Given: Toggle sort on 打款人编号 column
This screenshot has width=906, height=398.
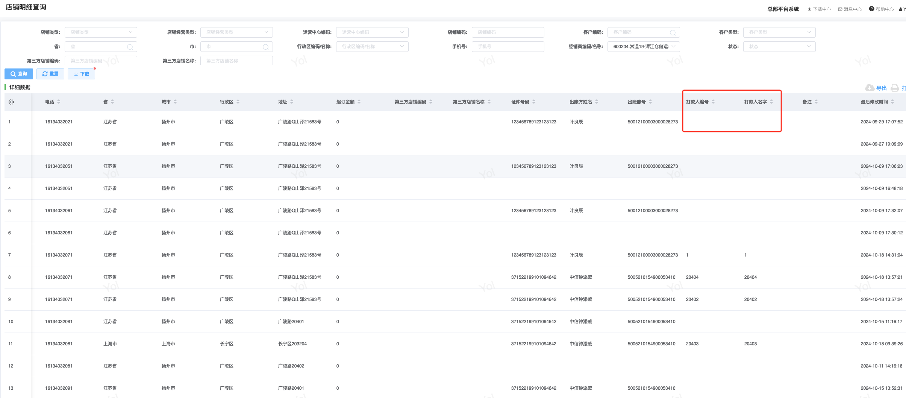Looking at the screenshot, I should click(x=713, y=102).
